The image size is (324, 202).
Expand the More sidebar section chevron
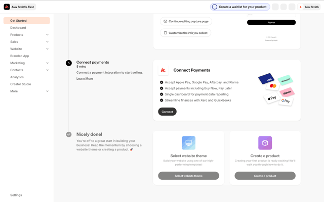click(47, 91)
